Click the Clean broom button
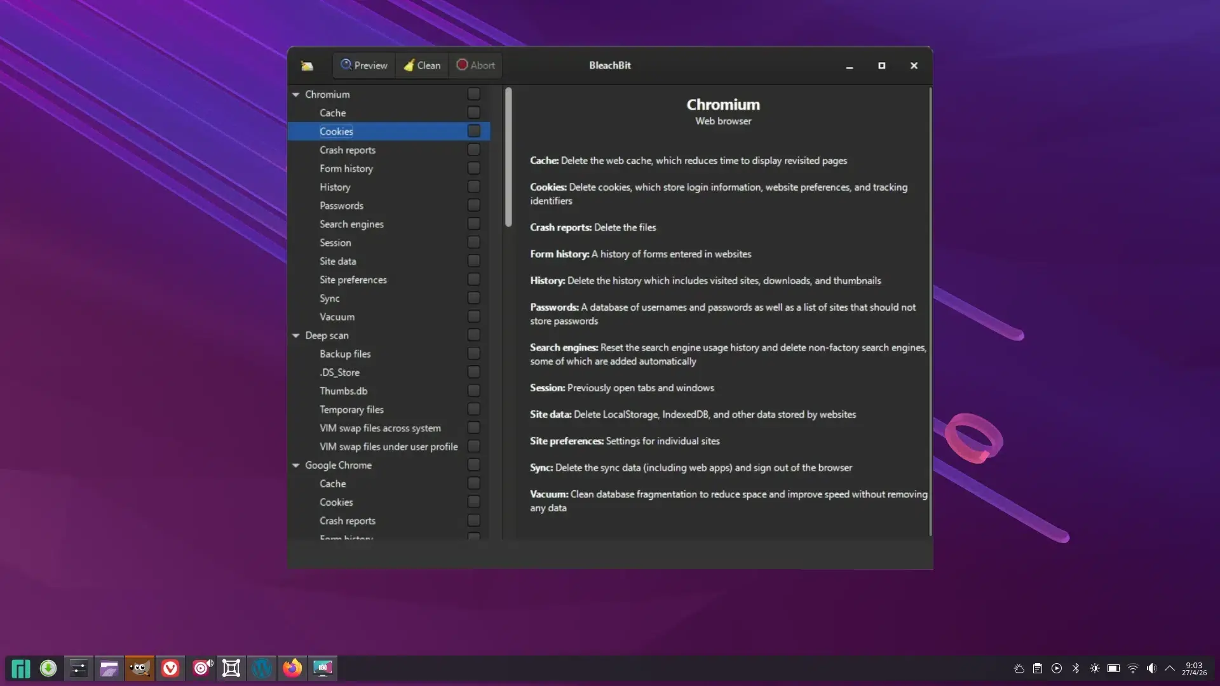 (422, 65)
